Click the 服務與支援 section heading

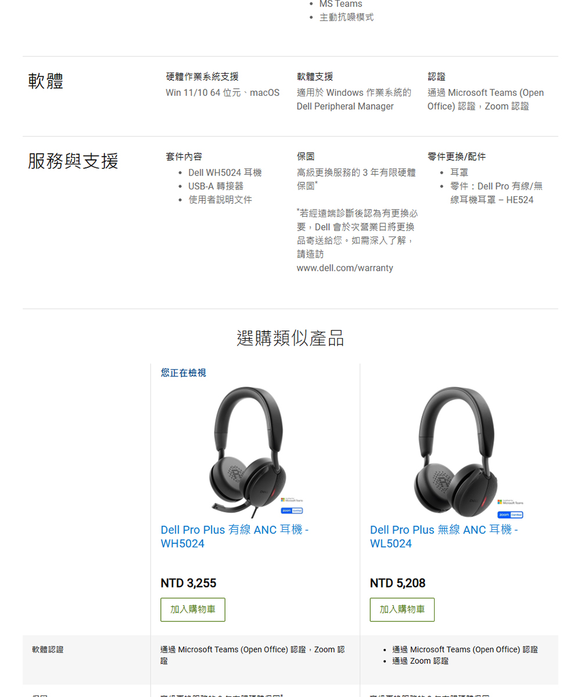click(73, 161)
